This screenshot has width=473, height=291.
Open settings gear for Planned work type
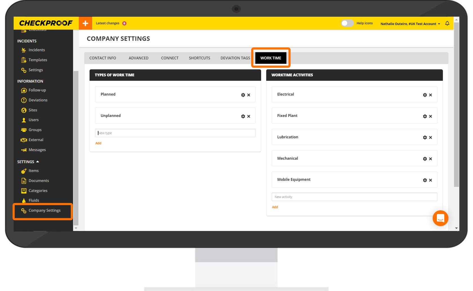243,95
